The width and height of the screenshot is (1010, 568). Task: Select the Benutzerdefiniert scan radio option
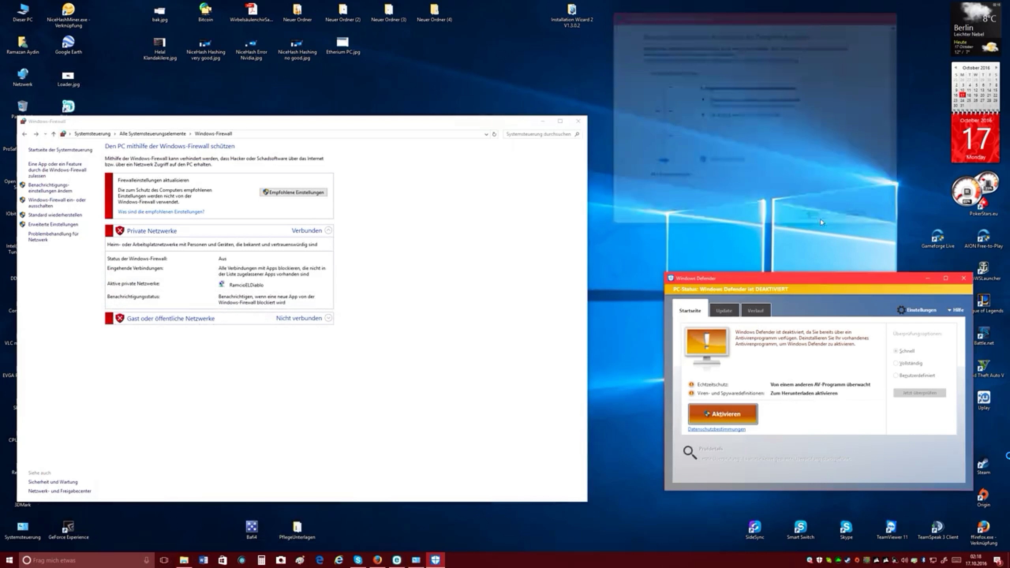896,376
